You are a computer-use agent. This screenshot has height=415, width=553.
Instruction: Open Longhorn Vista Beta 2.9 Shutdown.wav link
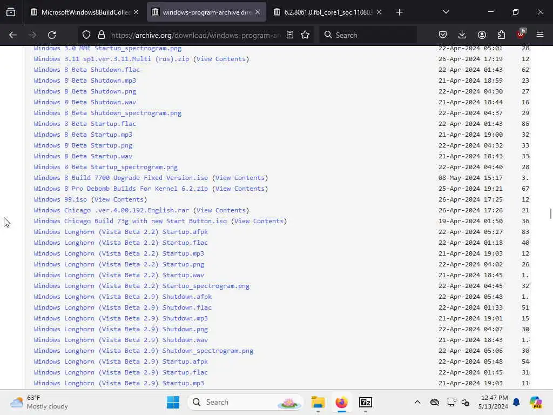coord(120,340)
